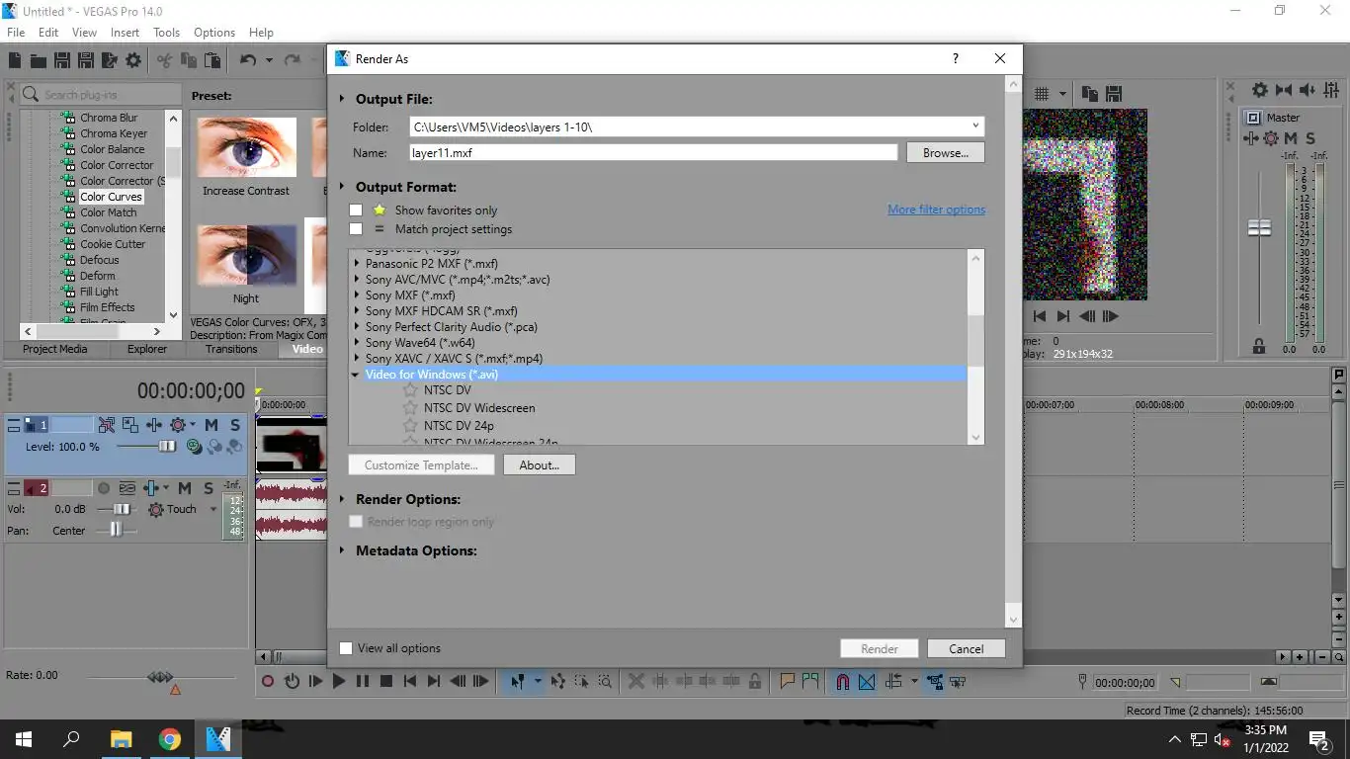Image resolution: width=1350 pixels, height=759 pixels.
Task: Mute audio track 2
Action: click(185, 488)
